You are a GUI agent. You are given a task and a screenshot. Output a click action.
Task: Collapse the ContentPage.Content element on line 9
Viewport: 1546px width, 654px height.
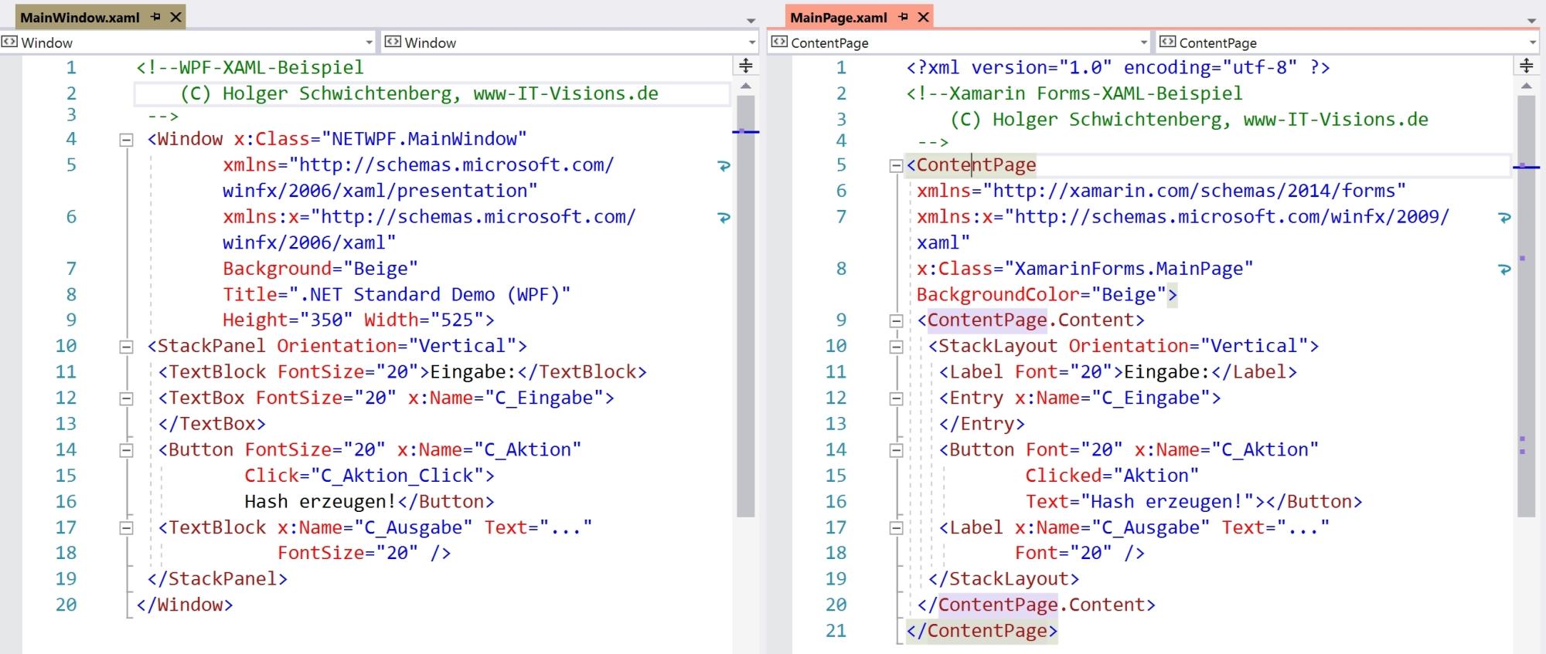[x=896, y=321]
